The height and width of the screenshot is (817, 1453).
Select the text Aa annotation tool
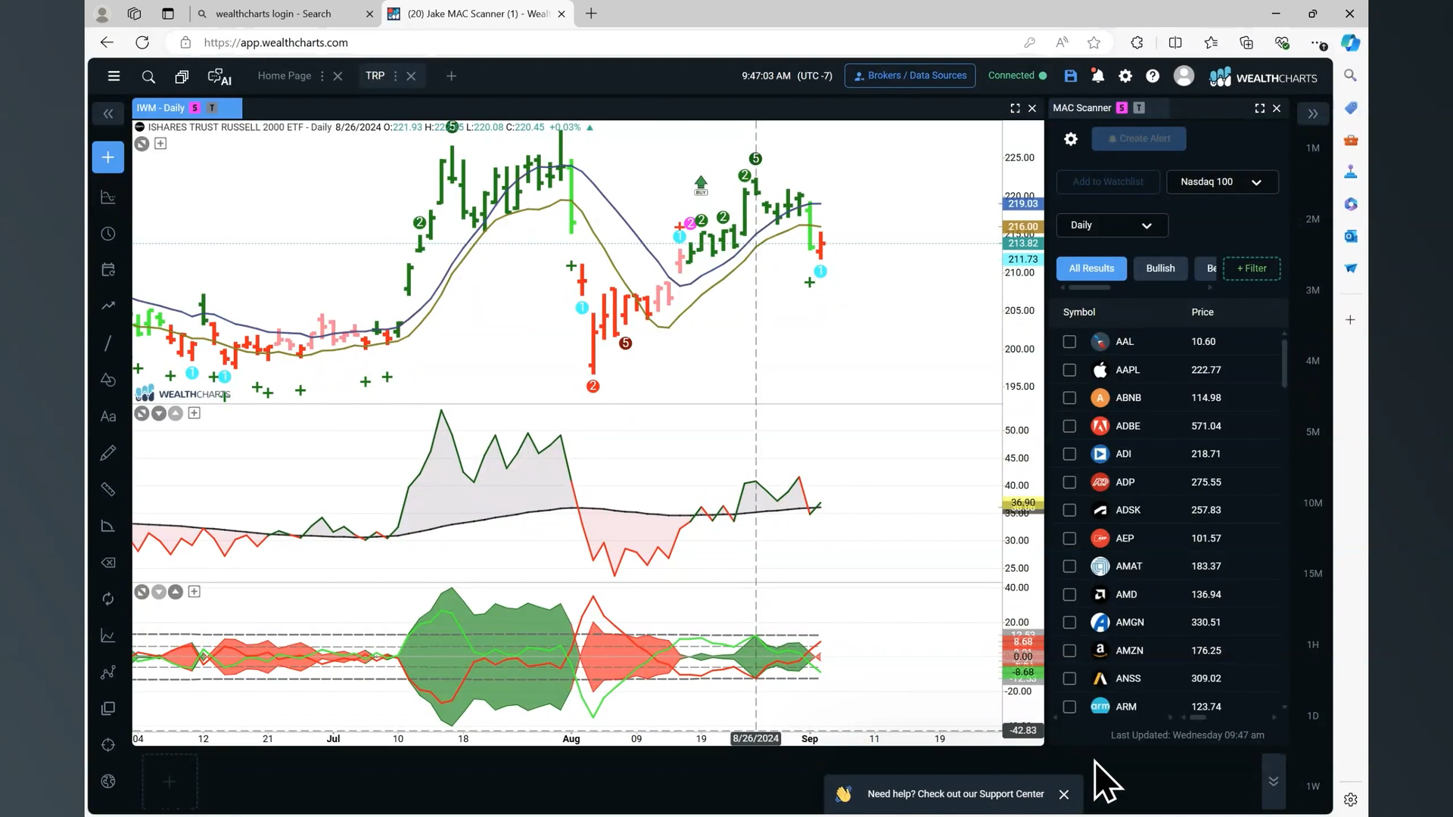[108, 416]
